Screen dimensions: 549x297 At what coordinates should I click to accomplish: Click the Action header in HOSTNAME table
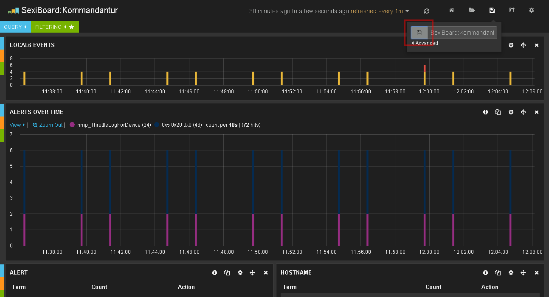click(x=490, y=287)
